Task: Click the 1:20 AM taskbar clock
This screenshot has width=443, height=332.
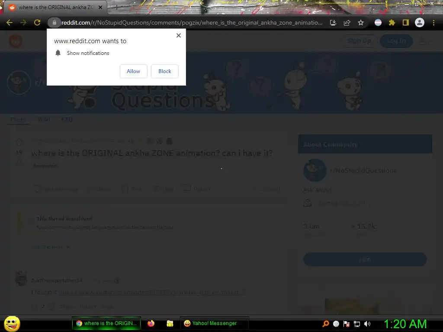Action: point(405,324)
